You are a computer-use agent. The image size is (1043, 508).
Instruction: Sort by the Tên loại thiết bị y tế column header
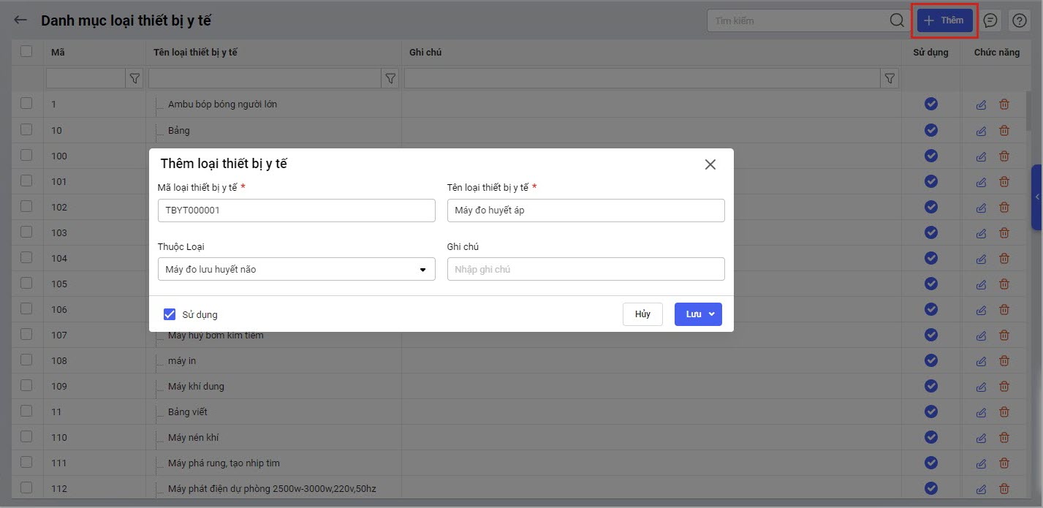196,53
